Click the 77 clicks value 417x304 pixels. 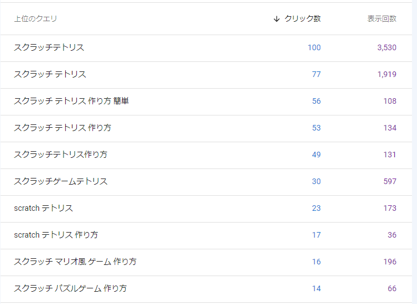tap(316, 75)
